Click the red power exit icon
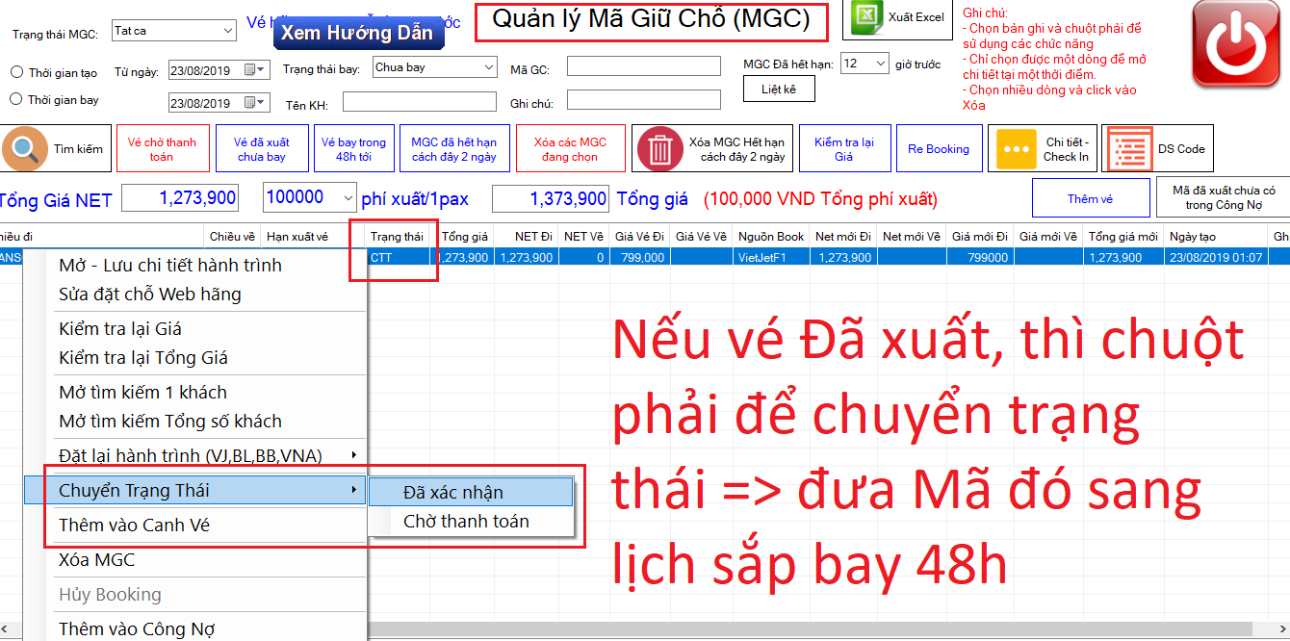 pyautogui.click(x=1236, y=47)
